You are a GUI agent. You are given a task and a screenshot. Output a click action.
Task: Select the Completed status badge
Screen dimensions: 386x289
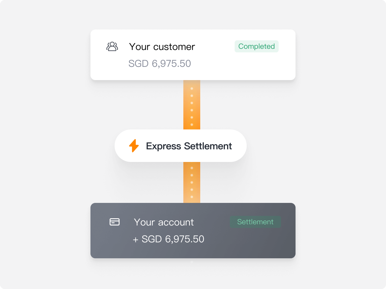(257, 46)
